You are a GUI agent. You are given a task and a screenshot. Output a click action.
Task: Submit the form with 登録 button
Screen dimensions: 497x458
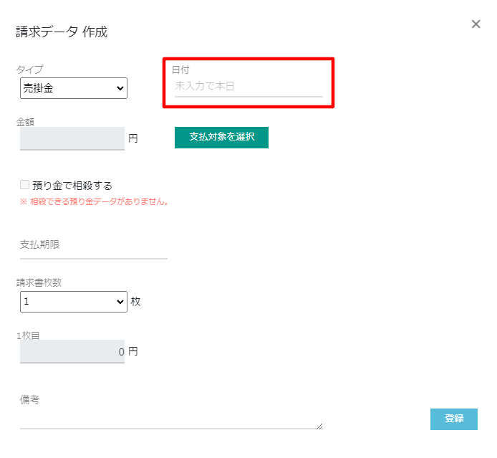click(453, 419)
